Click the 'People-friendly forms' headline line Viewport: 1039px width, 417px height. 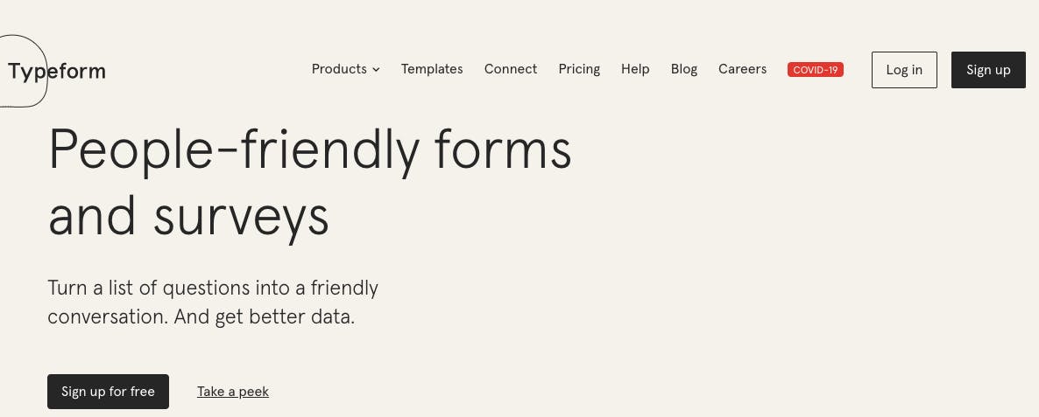click(309, 151)
